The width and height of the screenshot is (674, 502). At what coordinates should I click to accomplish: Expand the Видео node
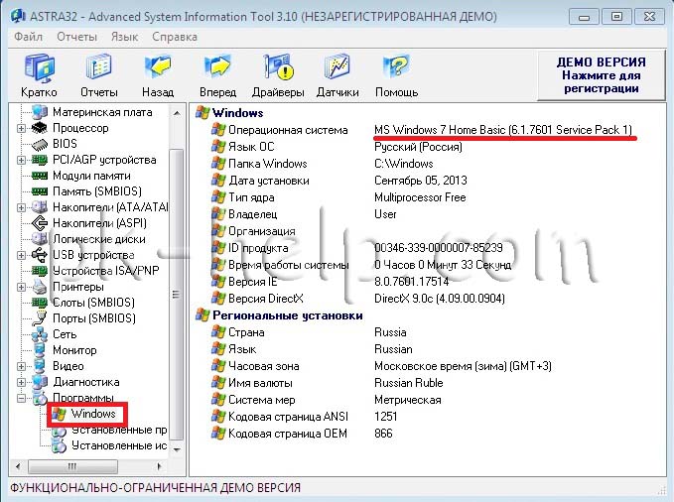click(21, 366)
